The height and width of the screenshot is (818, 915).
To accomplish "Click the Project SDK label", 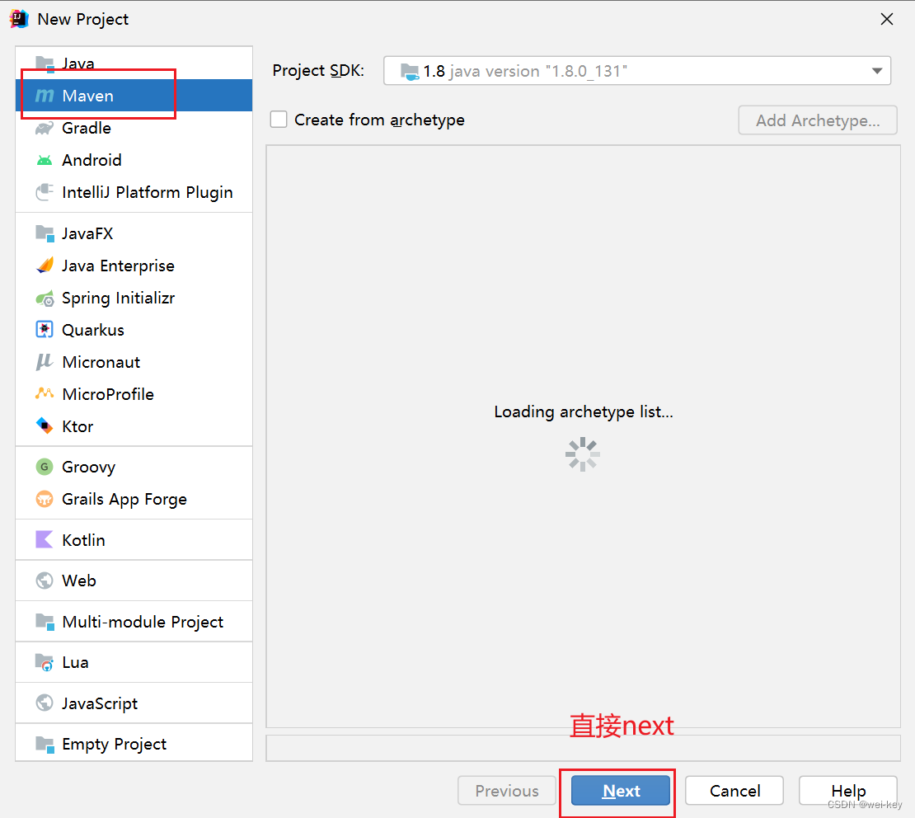I will coord(318,71).
